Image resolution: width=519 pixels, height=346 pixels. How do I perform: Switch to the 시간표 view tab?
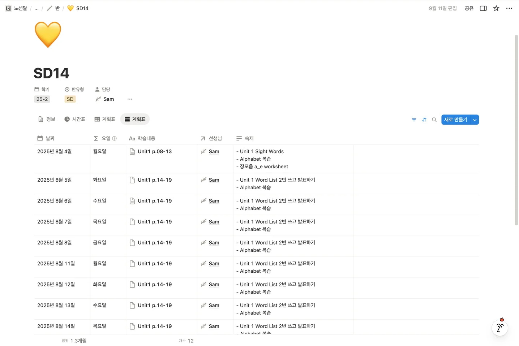(x=75, y=119)
